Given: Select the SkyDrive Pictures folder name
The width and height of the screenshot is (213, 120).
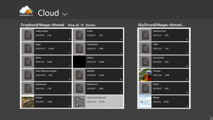Looking at the screenshot, I should pos(157,71).
